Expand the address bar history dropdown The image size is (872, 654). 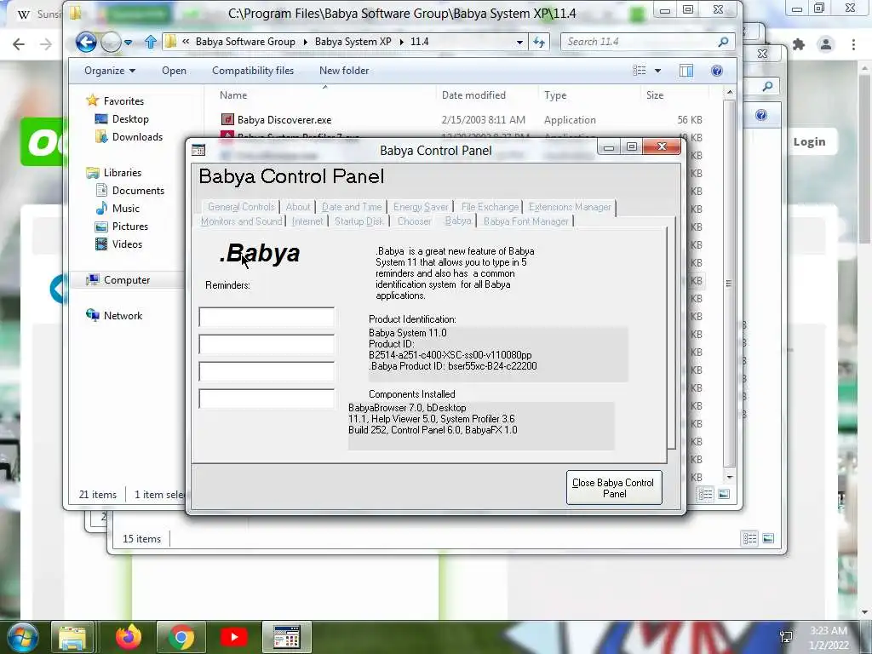point(519,42)
